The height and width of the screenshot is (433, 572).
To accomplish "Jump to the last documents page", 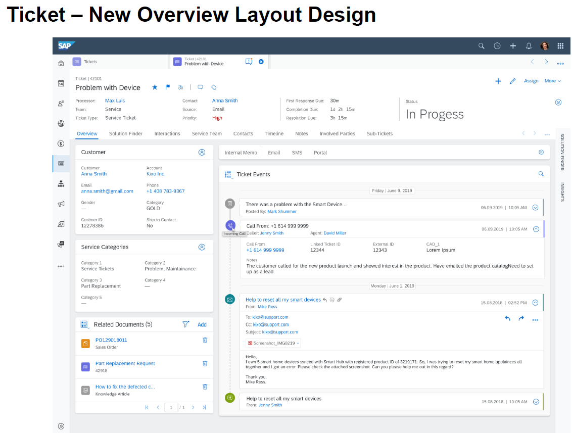I will (x=204, y=407).
